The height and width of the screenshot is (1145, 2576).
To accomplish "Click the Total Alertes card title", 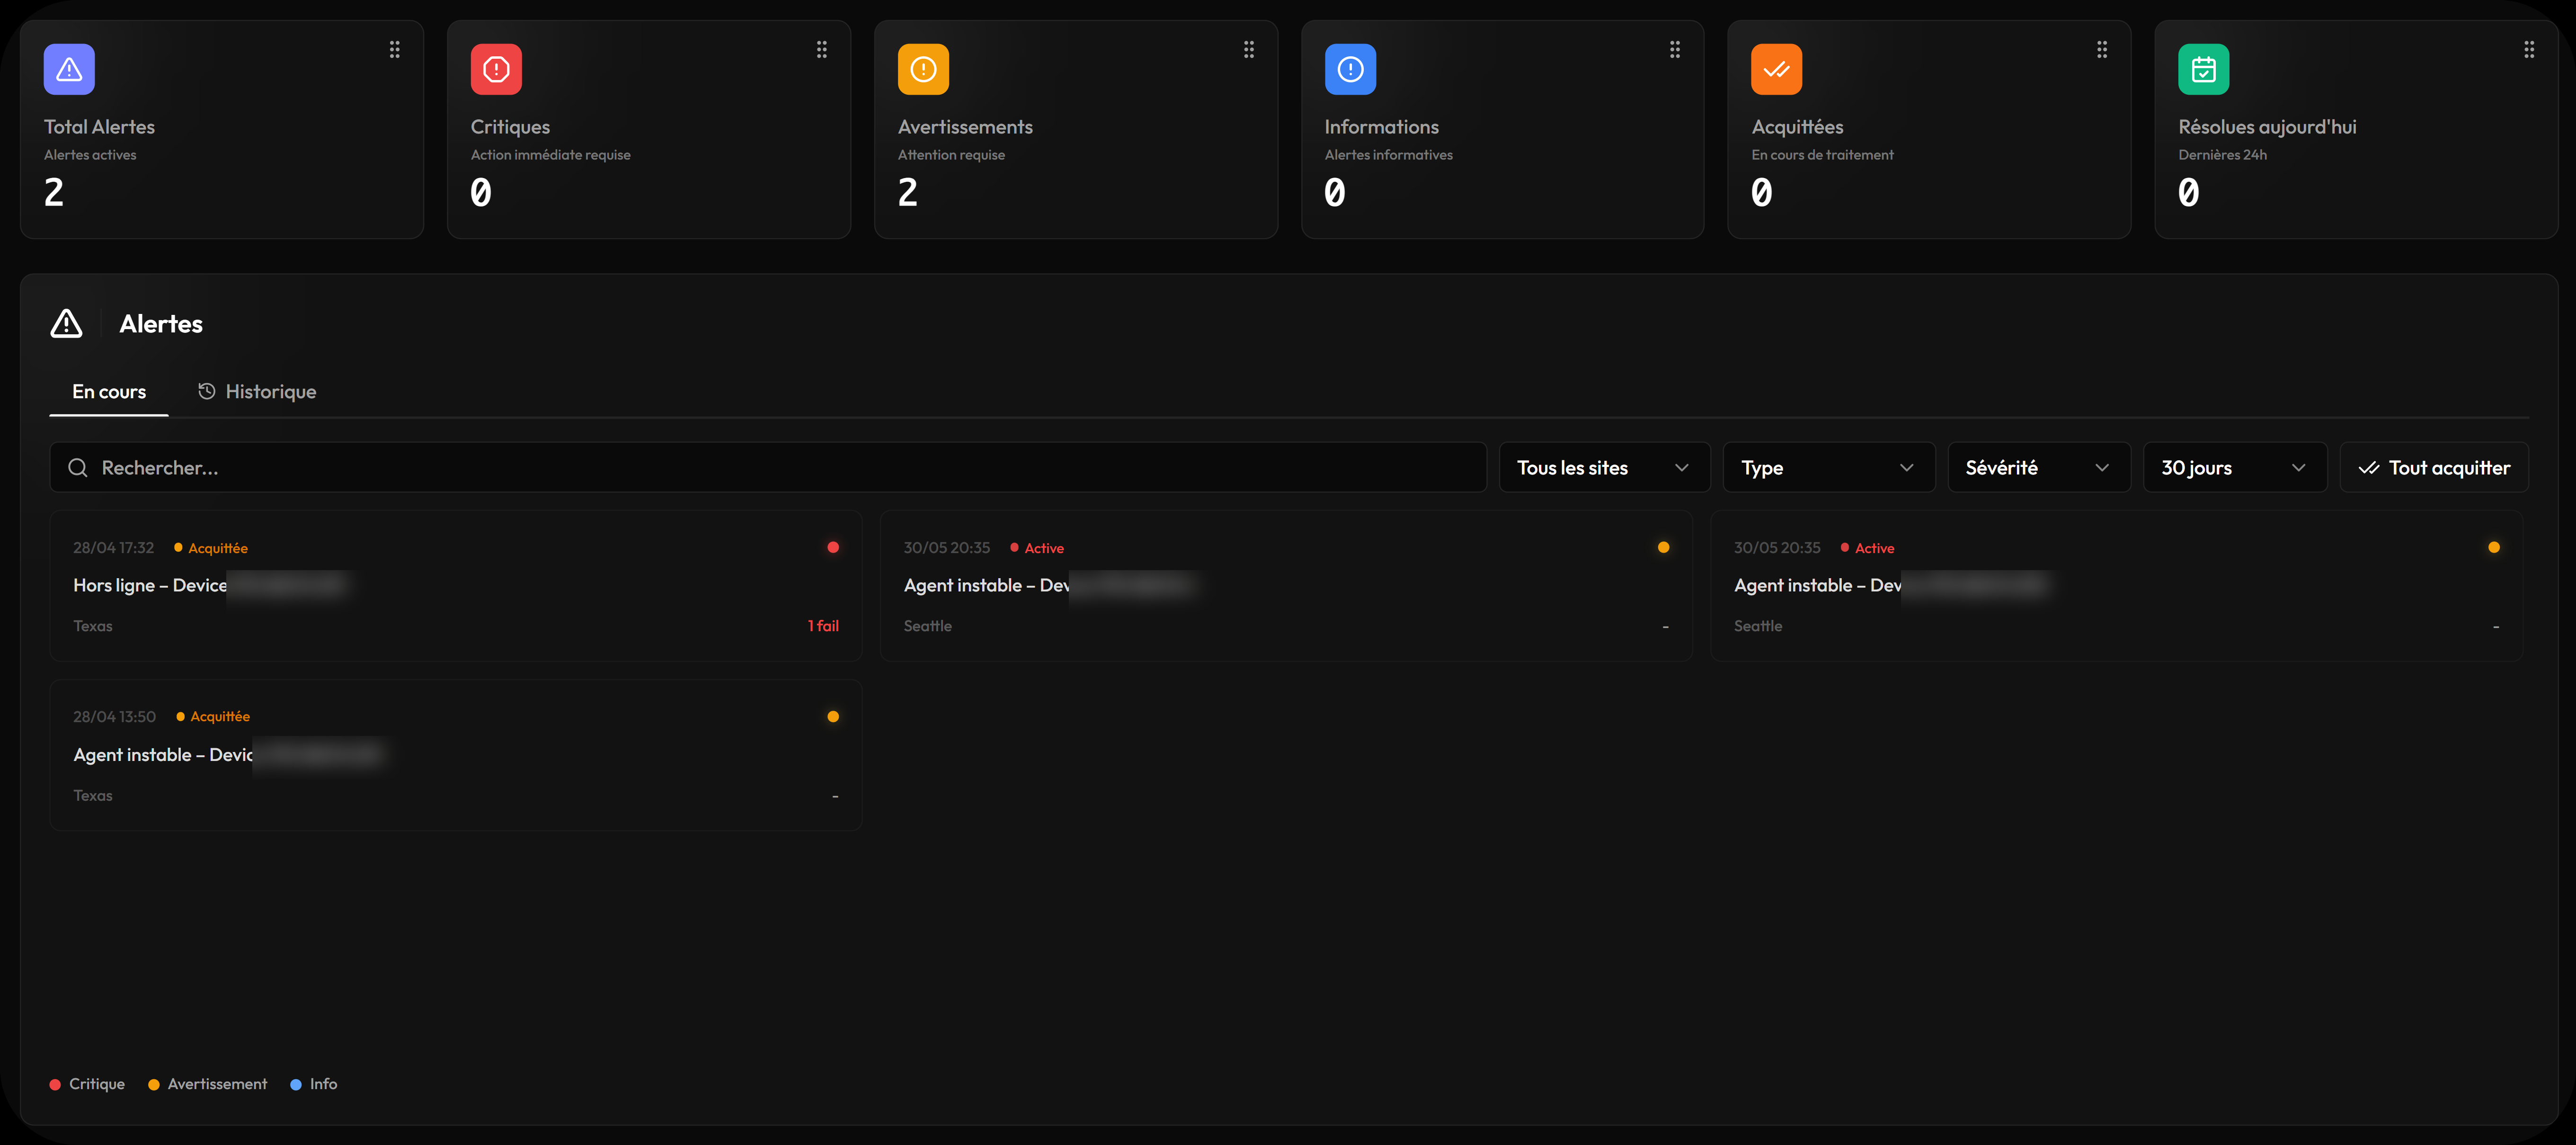I will (99, 127).
